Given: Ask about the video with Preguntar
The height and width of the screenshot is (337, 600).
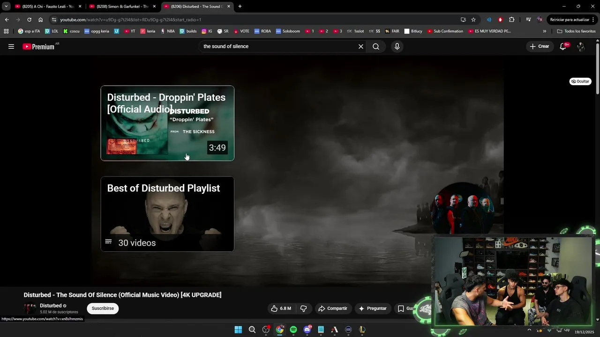Looking at the screenshot, I should [x=373, y=308].
